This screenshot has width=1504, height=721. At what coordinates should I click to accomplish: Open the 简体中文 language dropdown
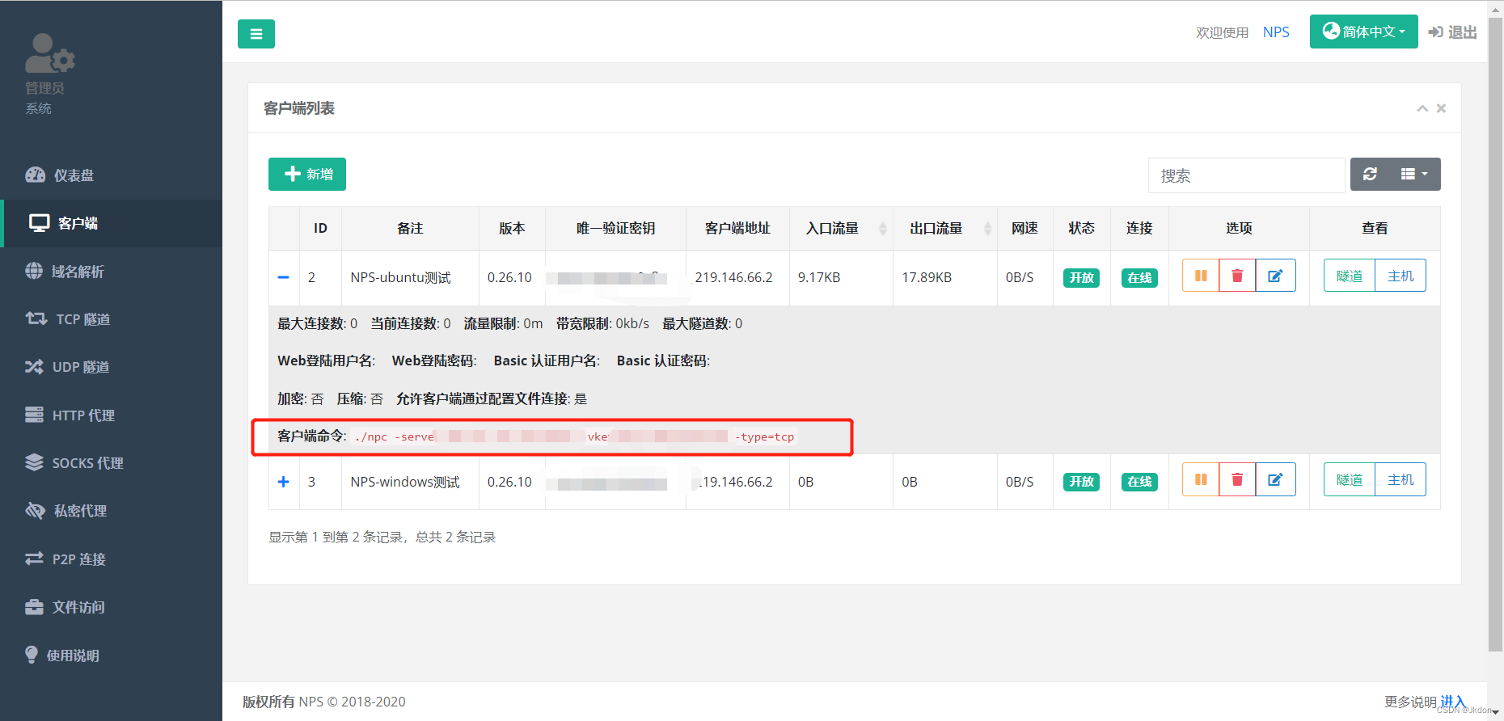point(1363,32)
